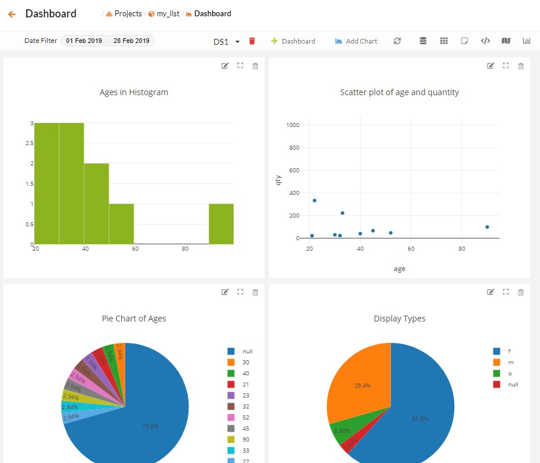Click the map icon in toolbar

(x=506, y=41)
